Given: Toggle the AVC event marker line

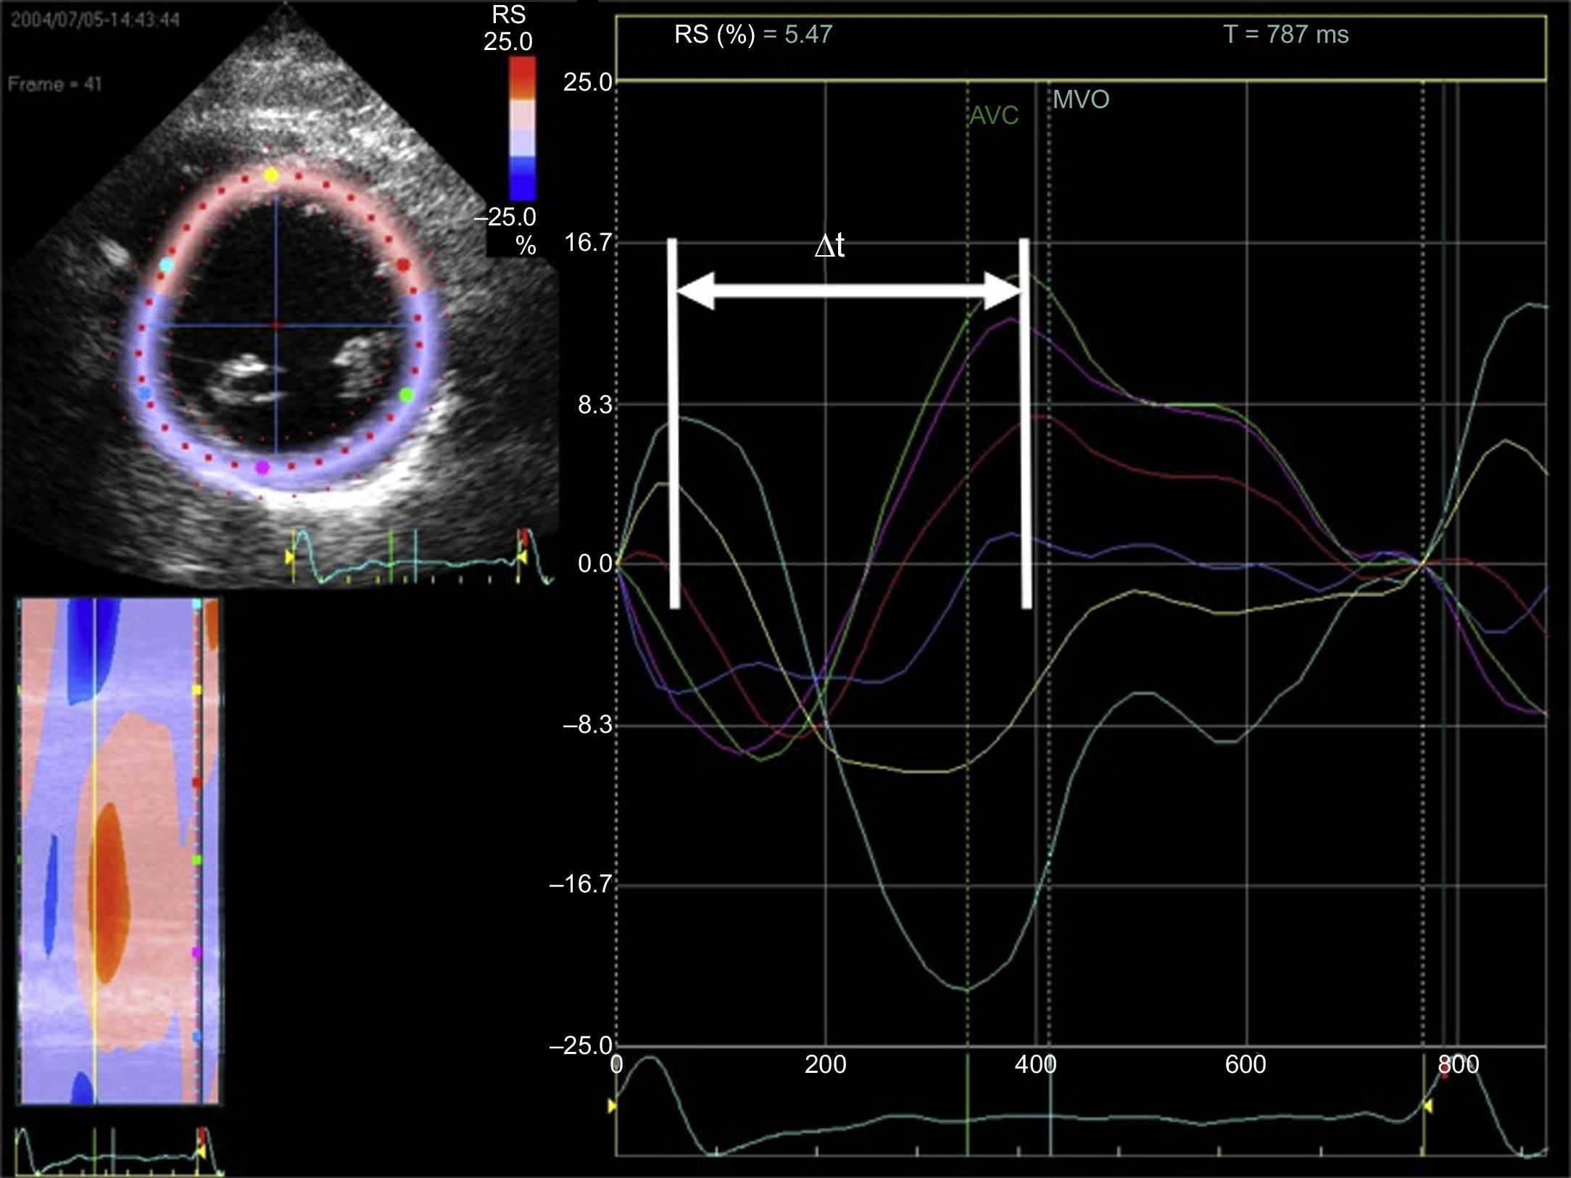Looking at the screenshot, I should tap(992, 115).
